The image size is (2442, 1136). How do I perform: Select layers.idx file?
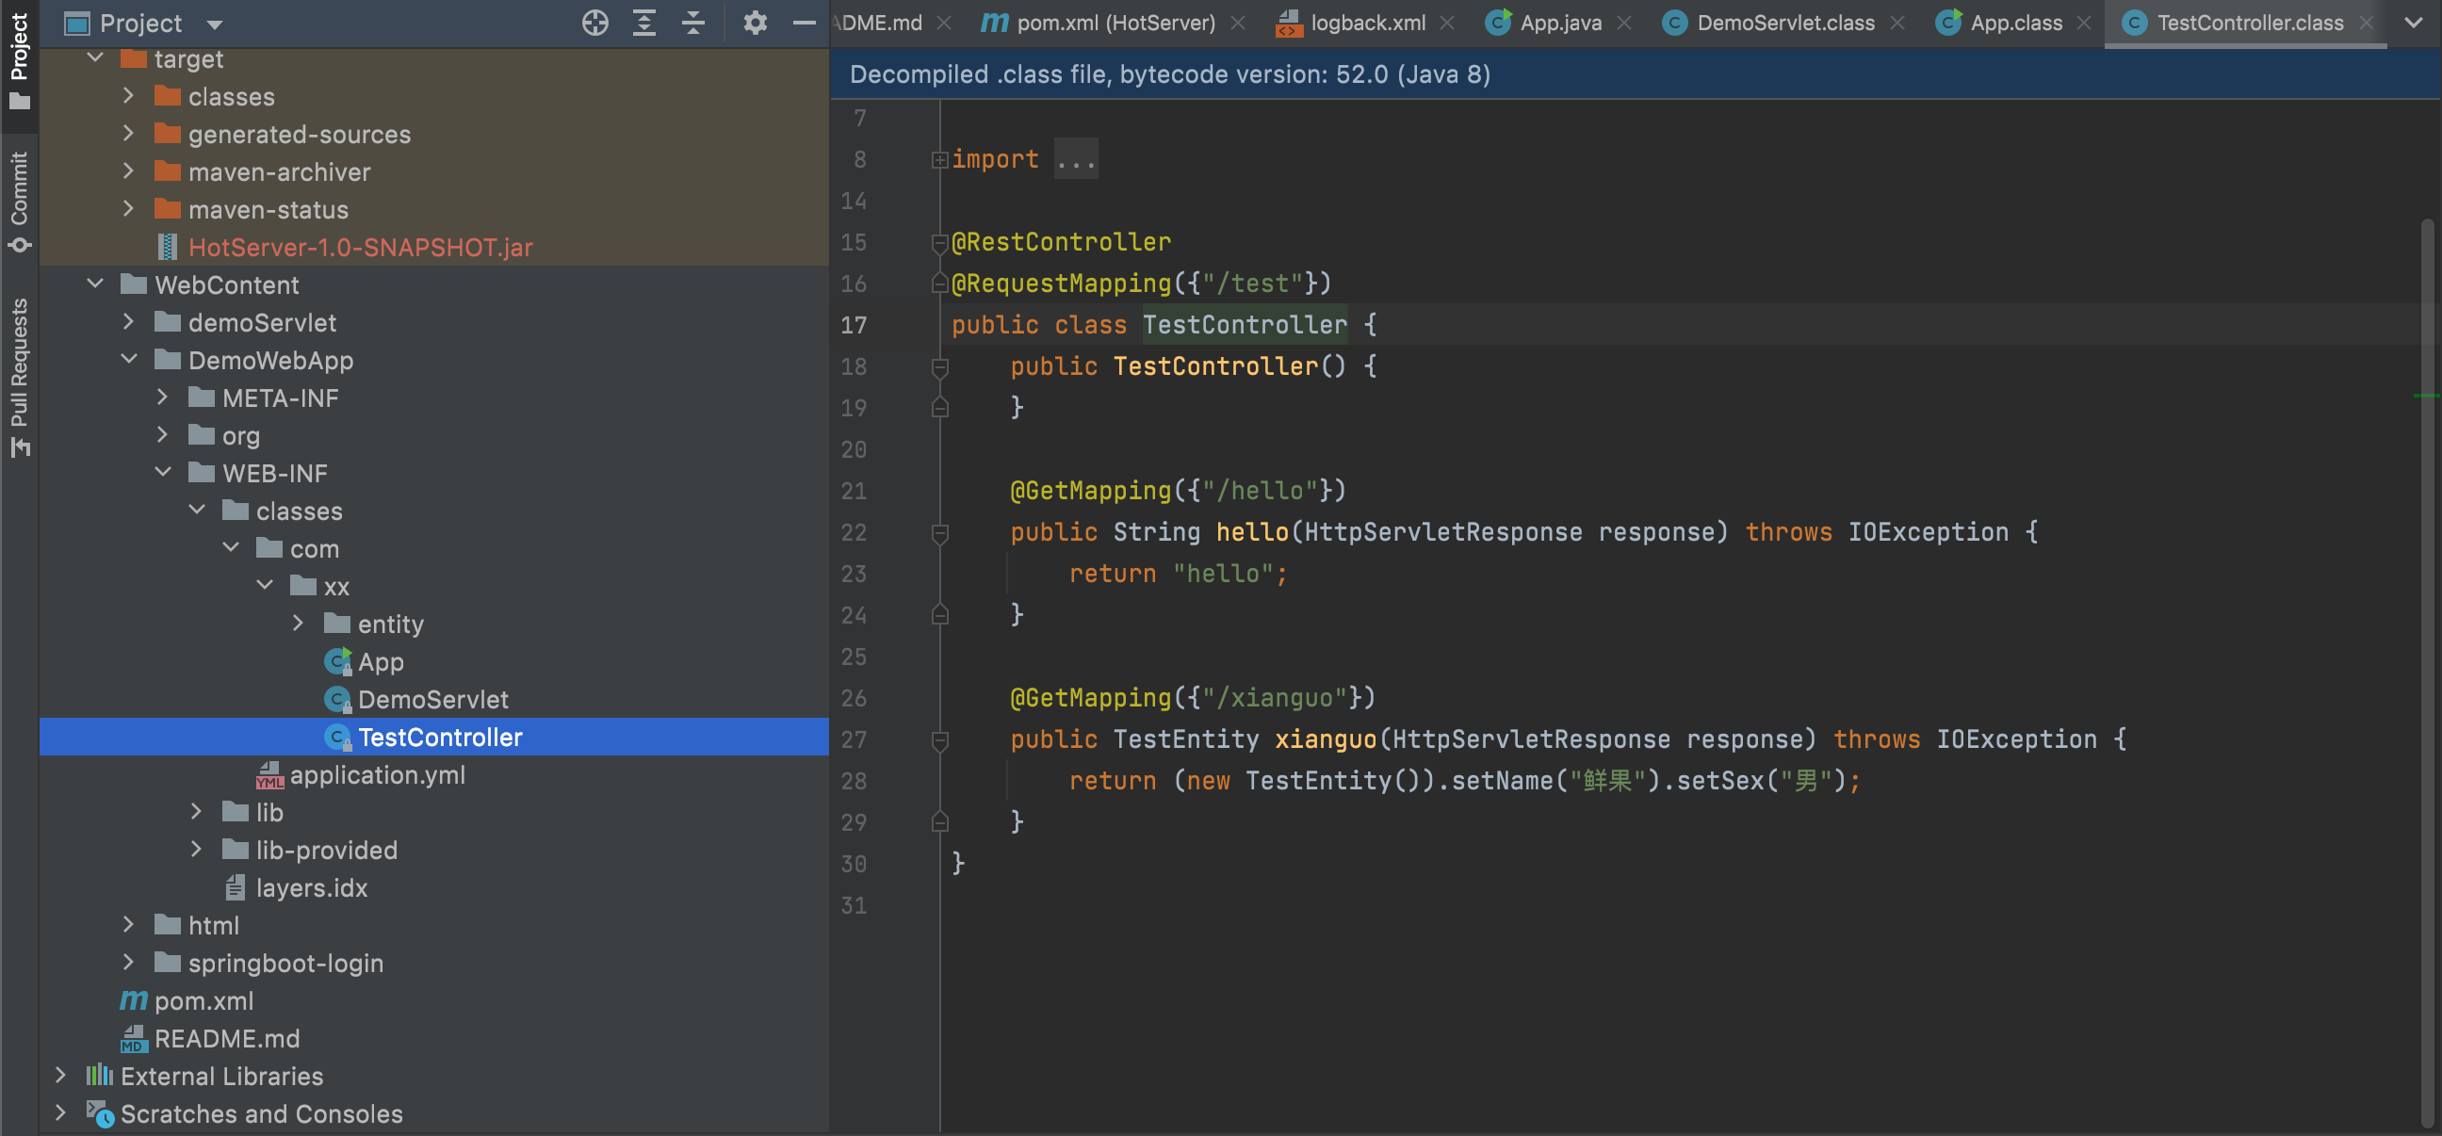coord(311,887)
